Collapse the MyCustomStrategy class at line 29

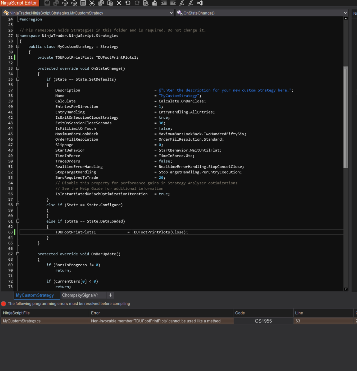(x=18, y=47)
